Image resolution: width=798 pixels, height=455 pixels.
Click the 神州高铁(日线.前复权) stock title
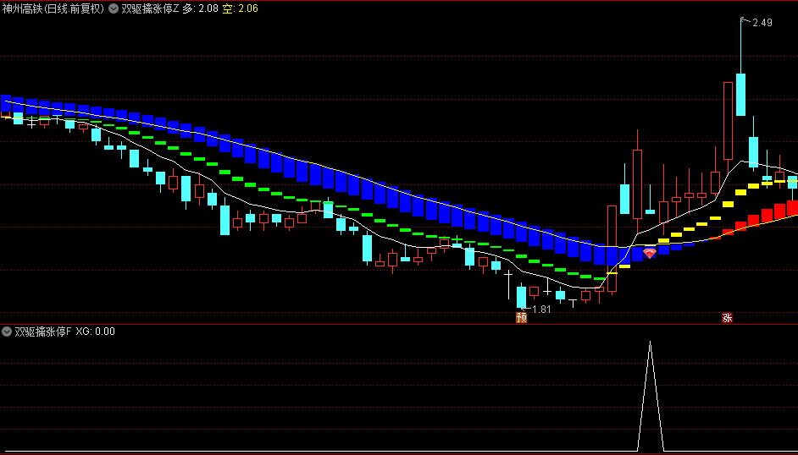pos(53,8)
